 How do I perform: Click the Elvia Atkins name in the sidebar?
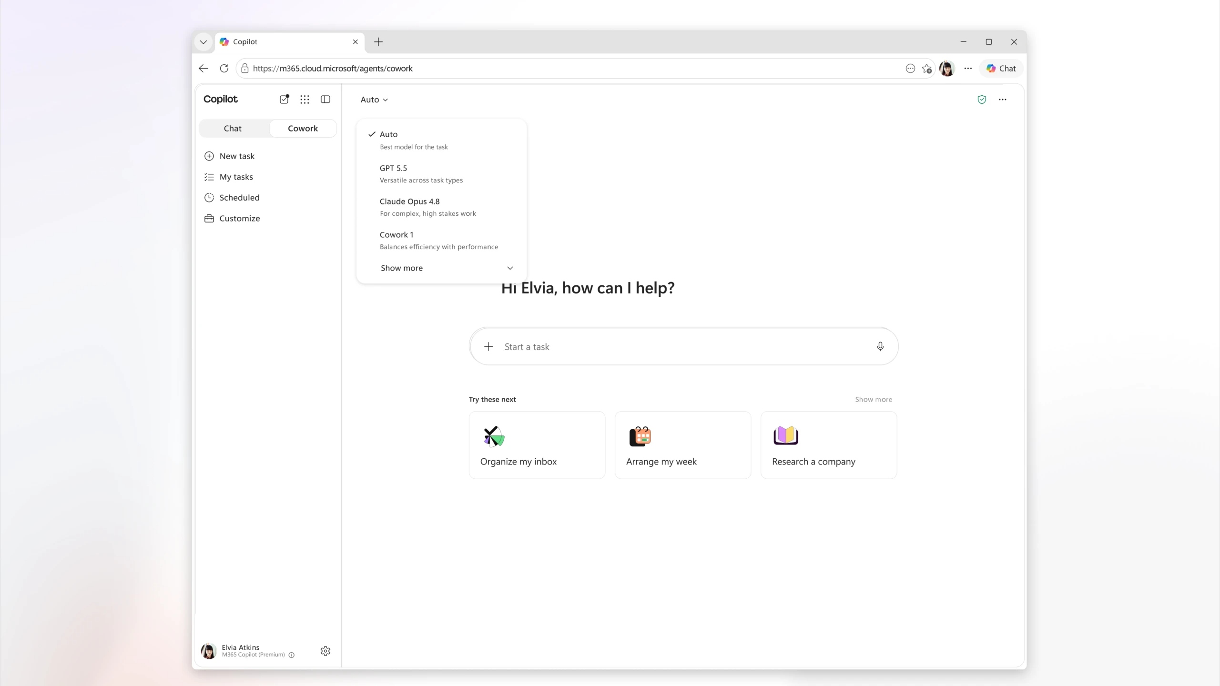coord(240,647)
